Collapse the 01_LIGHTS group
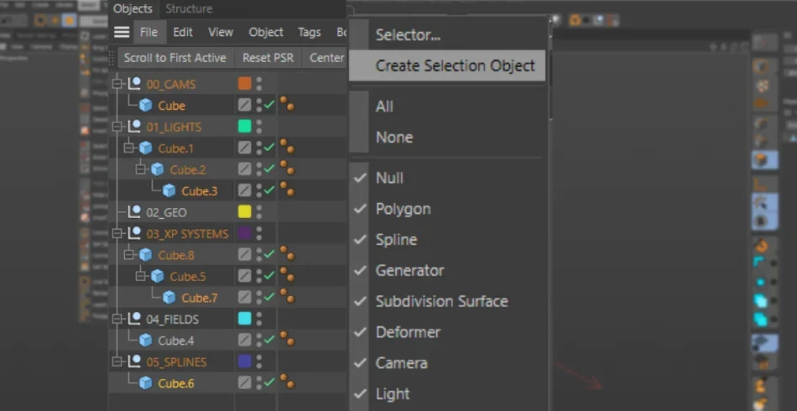 tap(118, 127)
